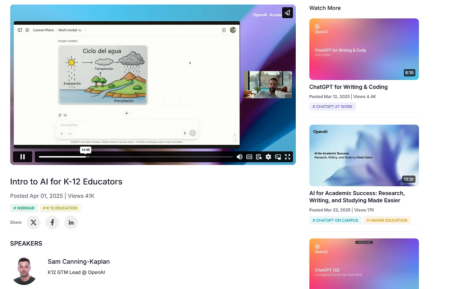Open the AI for Academic Success title link

pos(357,197)
